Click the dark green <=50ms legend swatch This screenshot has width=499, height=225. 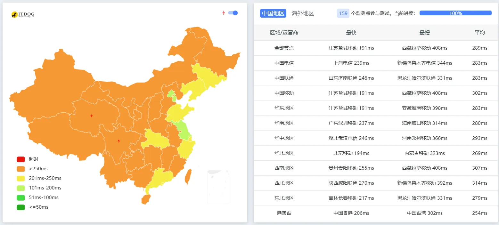point(20,207)
